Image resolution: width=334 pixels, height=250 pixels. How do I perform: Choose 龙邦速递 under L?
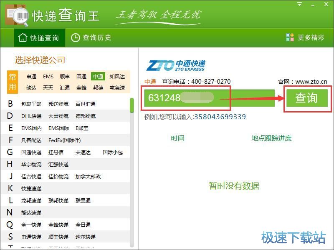point(31,201)
